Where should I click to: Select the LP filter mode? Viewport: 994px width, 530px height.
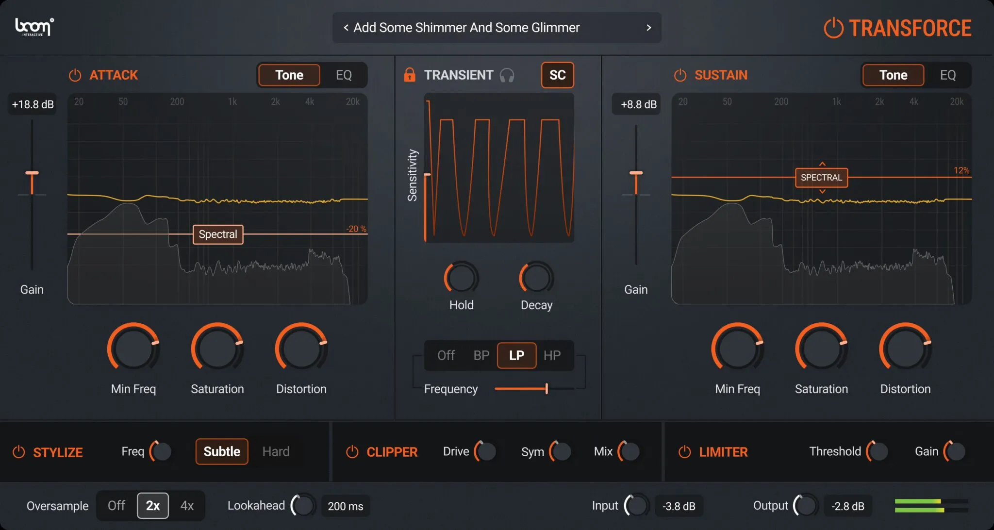(x=516, y=355)
